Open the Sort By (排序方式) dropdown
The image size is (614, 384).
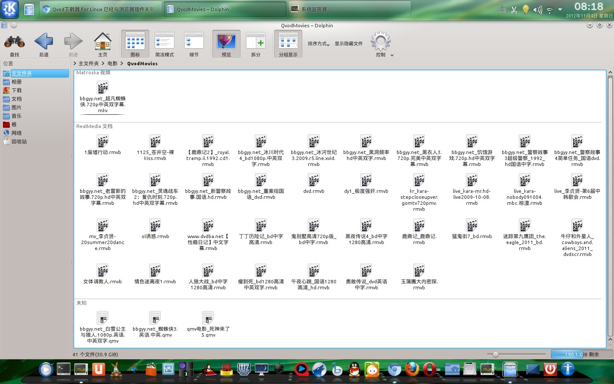pos(319,44)
